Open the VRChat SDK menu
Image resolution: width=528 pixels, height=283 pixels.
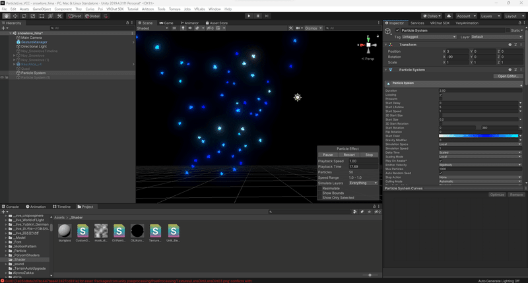tap(115, 9)
